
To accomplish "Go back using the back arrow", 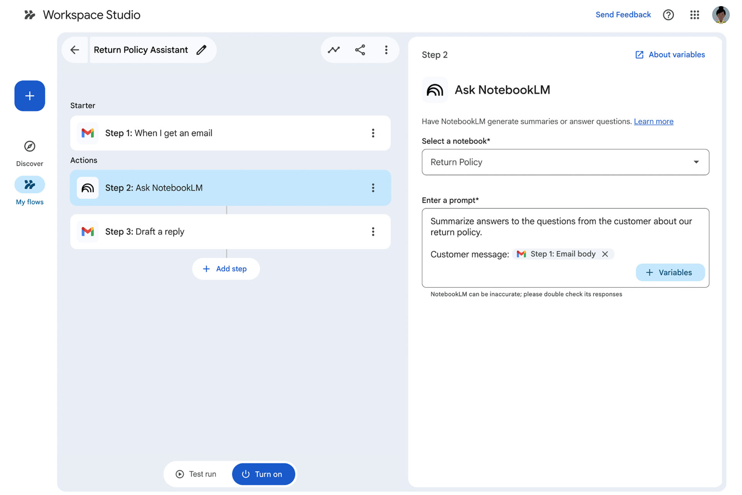I will coord(75,50).
